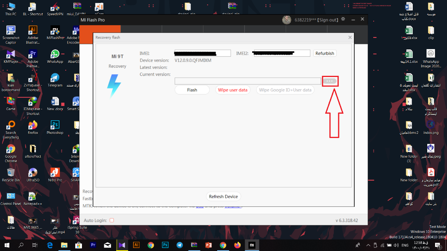
Task: Launch SpeedVPN desktop shortcut
Action: coord(55,9)
